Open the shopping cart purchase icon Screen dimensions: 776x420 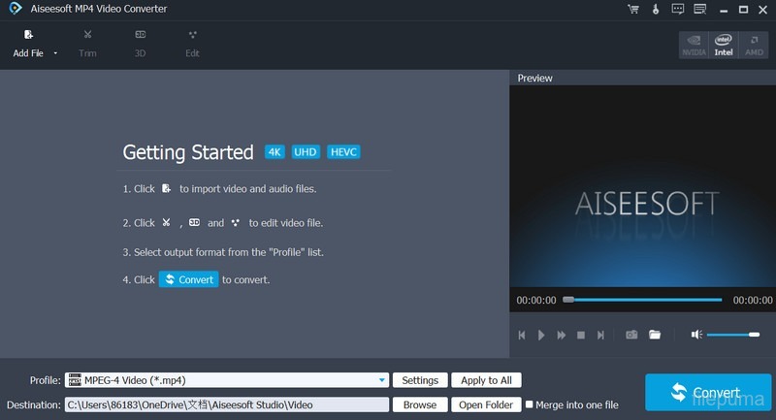633,10
